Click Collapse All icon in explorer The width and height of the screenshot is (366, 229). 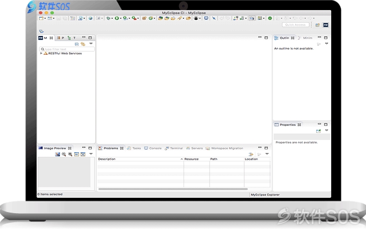tap(76, 44)
